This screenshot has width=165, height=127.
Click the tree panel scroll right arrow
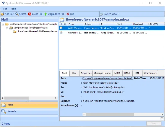(56, 98)
